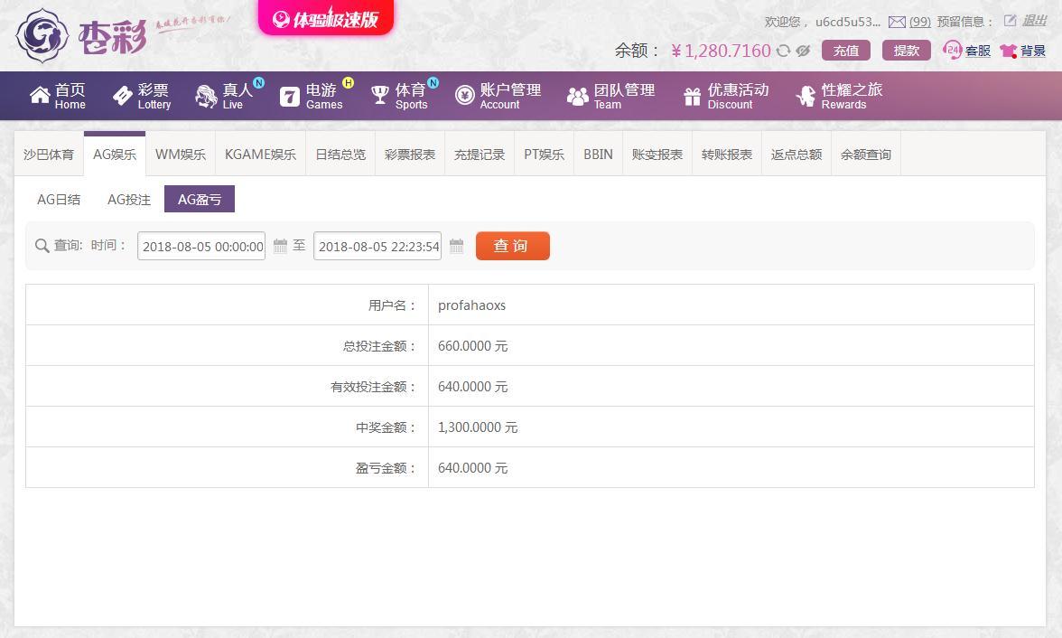Open the (99) messages link
The width and height of the screenshot is (1062, 638).
tap(919, 23)
